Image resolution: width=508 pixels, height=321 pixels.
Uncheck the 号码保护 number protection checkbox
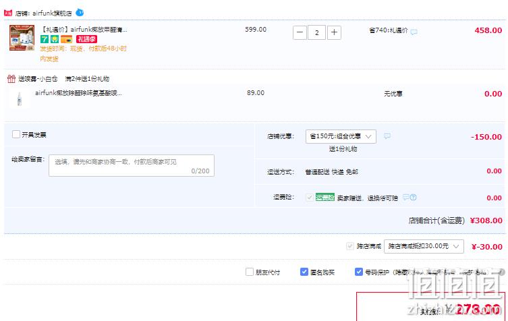pyautogui.click(x=359, y=272)
